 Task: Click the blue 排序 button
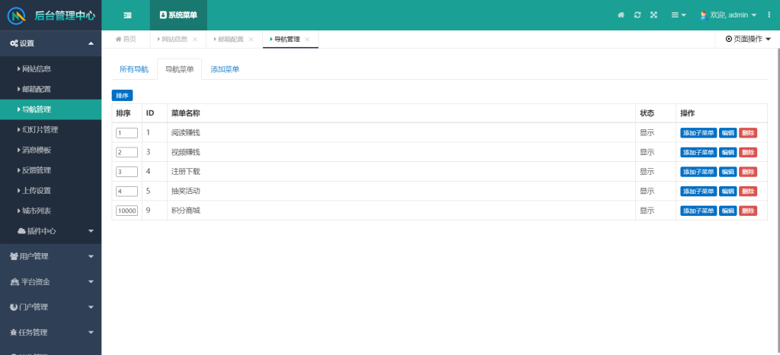pyautogui.click(x=122, y=95)
